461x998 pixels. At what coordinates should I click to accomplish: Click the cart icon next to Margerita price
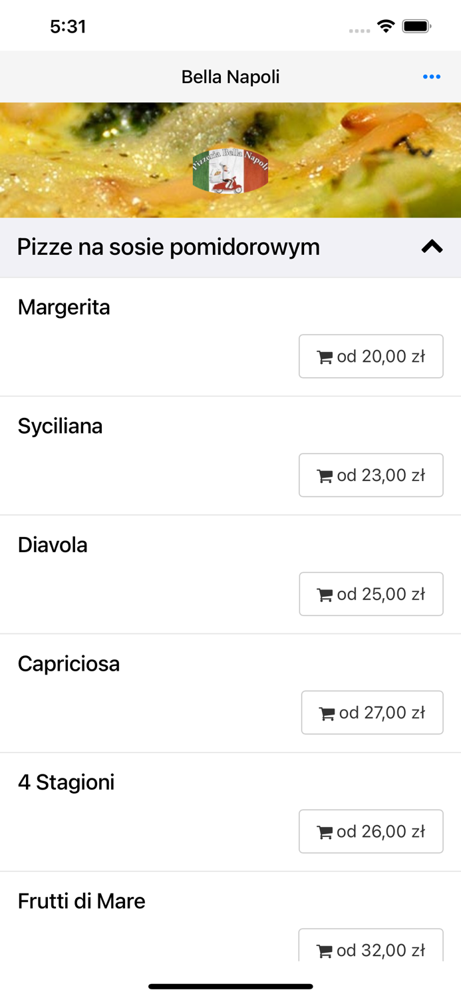325,356
